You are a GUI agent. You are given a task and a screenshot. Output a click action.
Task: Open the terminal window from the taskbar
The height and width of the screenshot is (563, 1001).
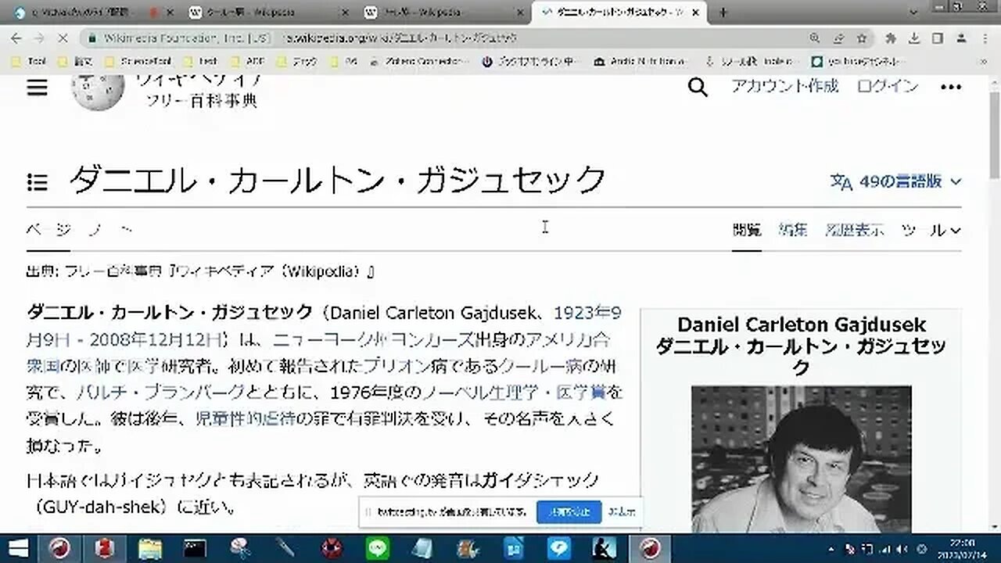click(x=195, y=548)
